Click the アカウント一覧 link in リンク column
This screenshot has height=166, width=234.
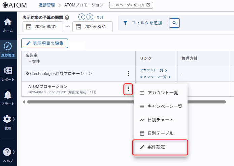pos(152,70)
